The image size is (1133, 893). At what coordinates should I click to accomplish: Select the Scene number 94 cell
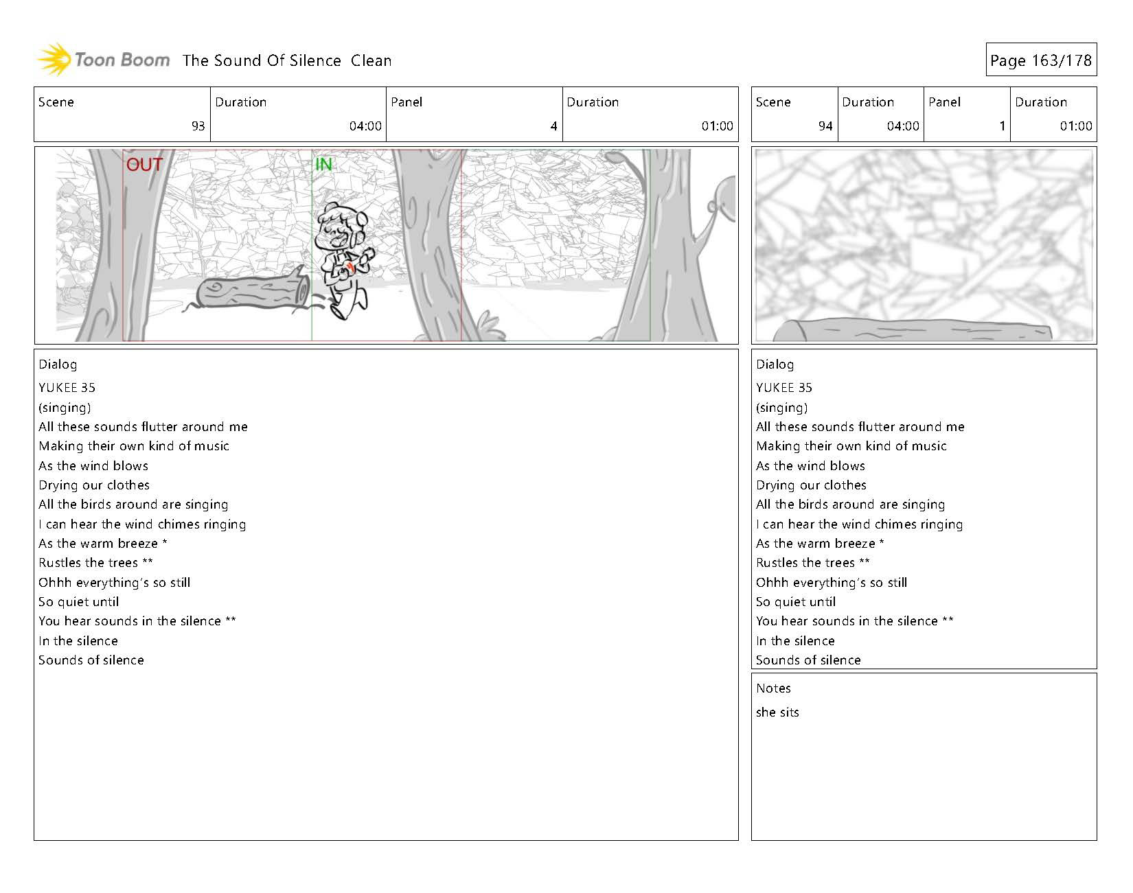point(794,115)
